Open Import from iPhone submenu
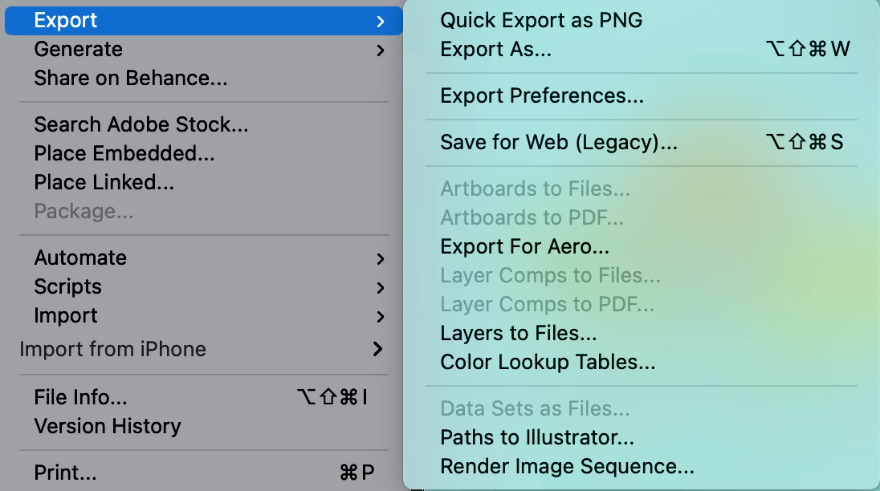Viewport: 880px width, 491px height. coord(204,349)
